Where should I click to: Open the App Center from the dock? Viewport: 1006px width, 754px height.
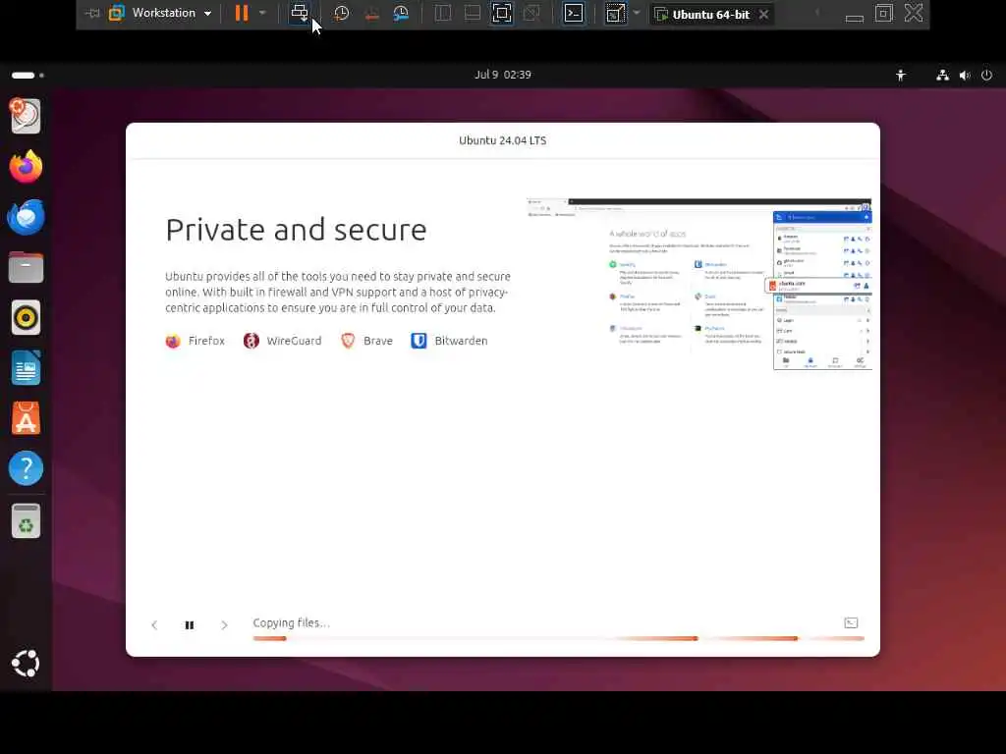coord(26,418)
